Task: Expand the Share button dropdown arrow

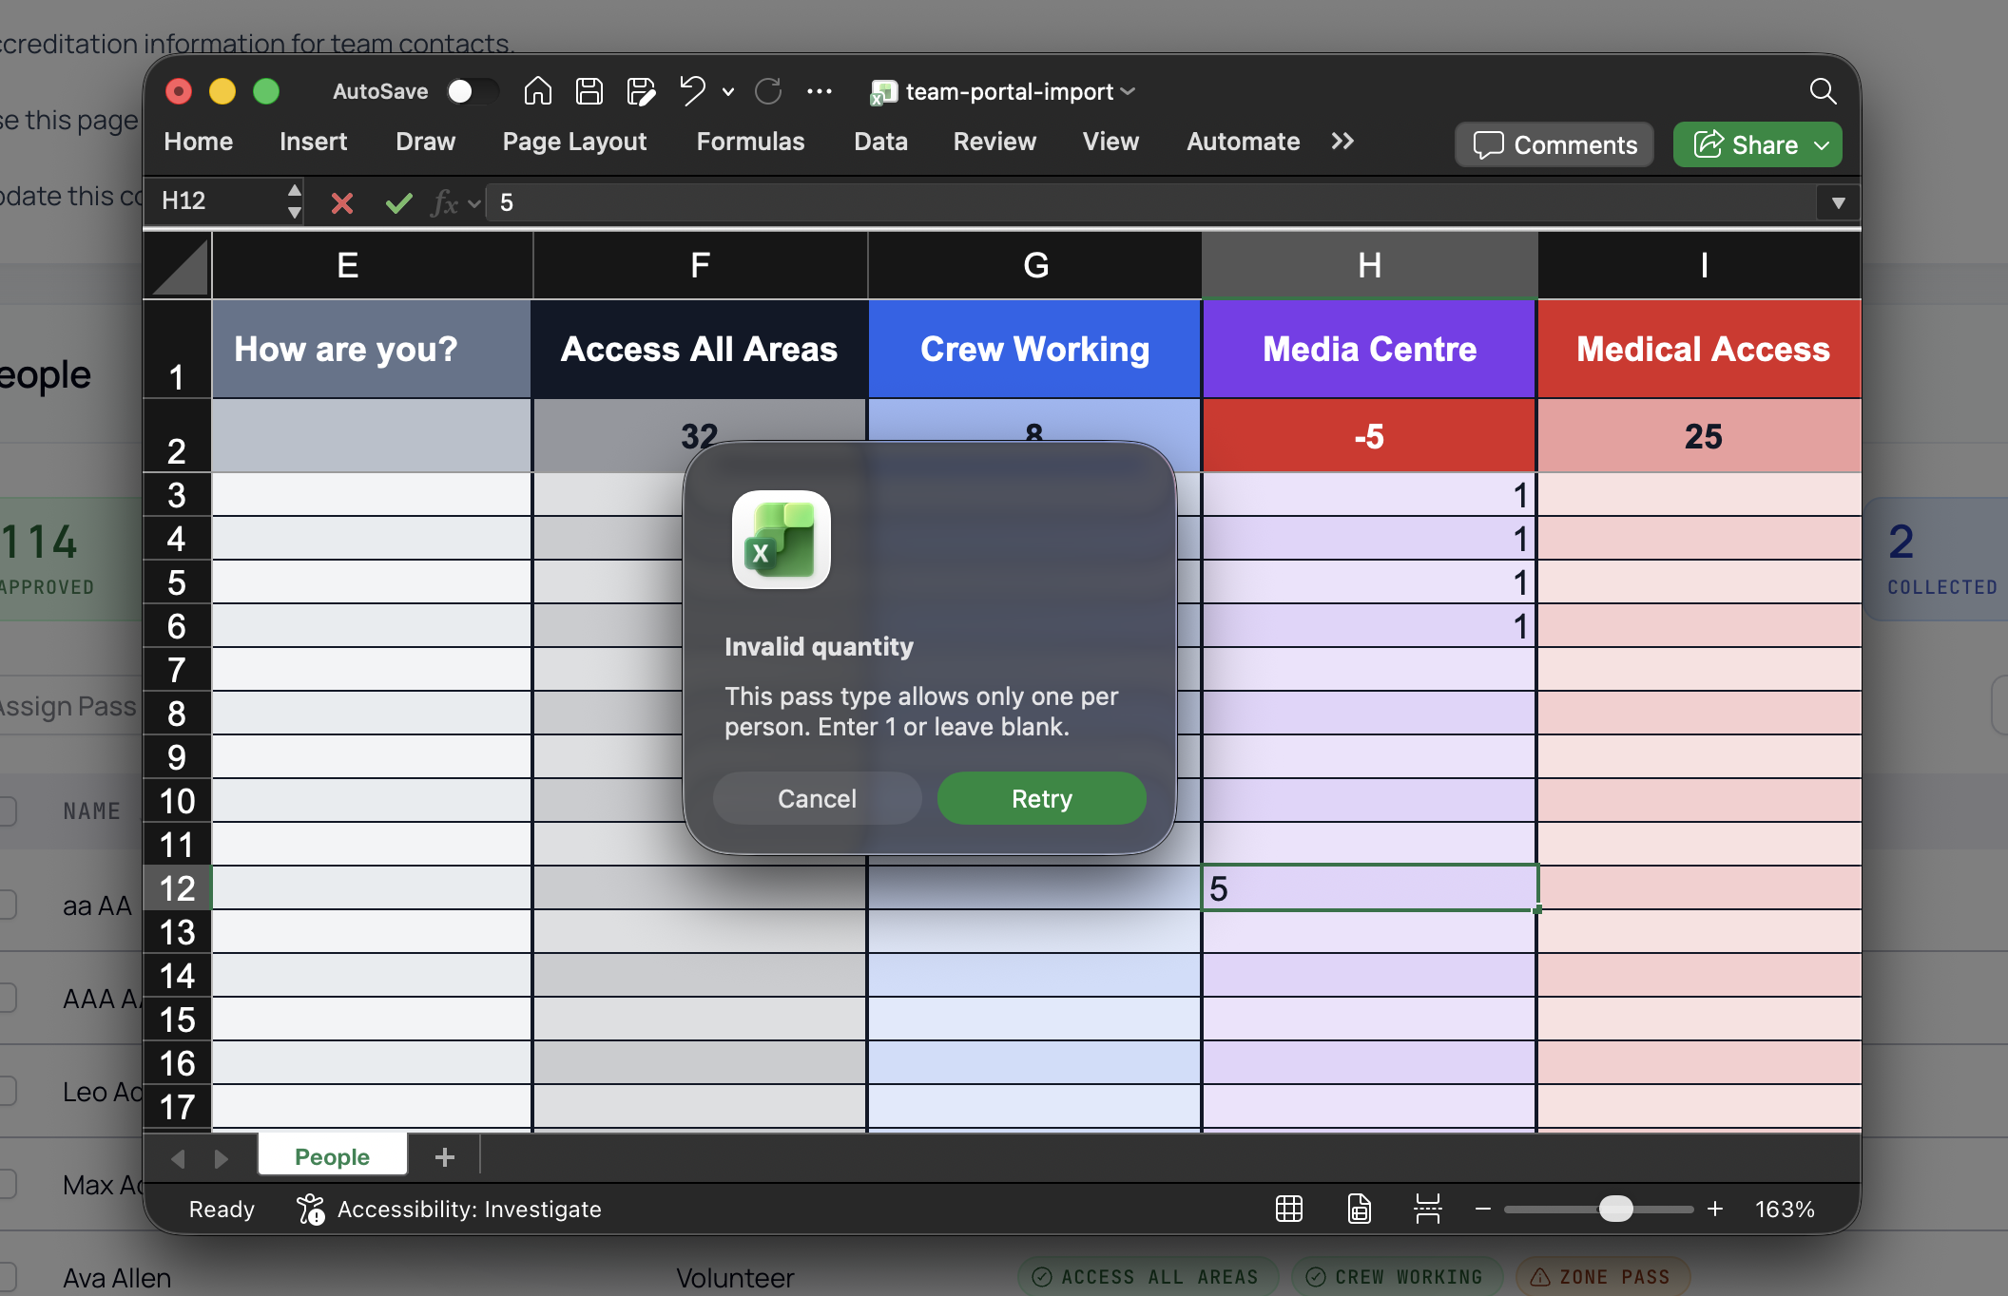Action: tap(1822, 145)
